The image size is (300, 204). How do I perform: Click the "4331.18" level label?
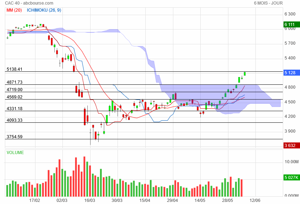tap(14, 109)
